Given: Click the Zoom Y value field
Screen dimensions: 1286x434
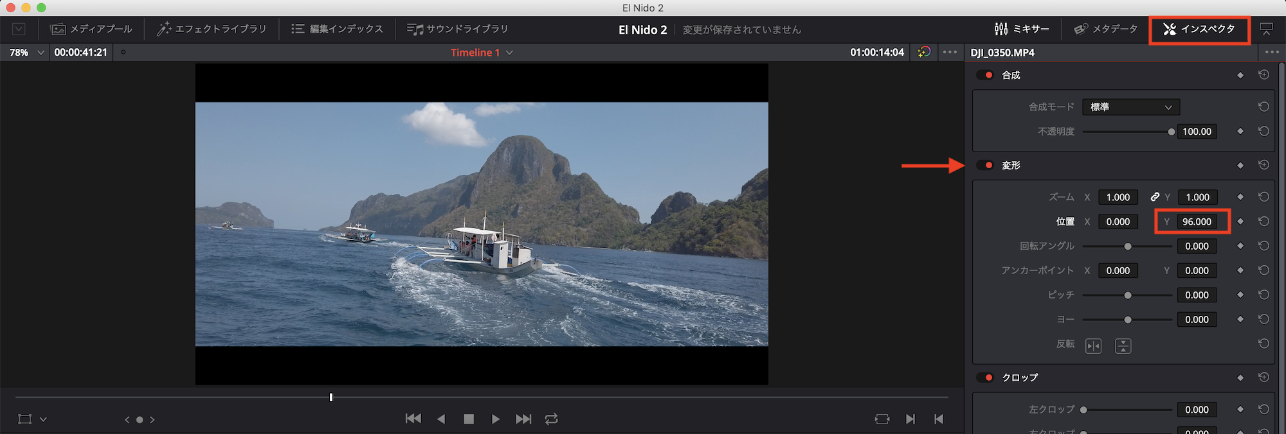Looking at the screenshot, I should coord(1197,197).
